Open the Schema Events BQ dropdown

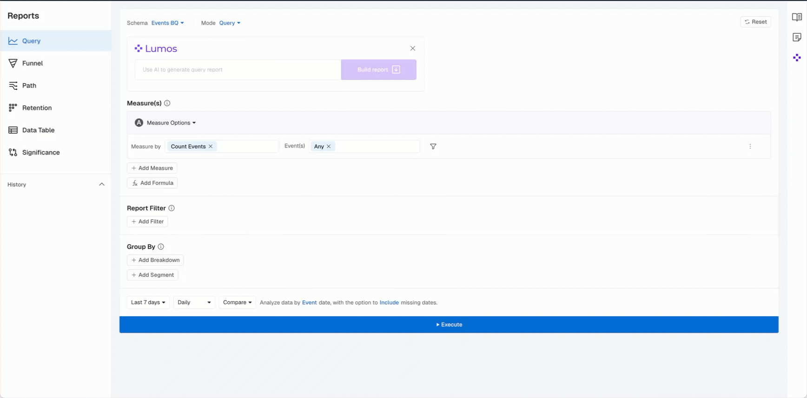coord(167,23)
